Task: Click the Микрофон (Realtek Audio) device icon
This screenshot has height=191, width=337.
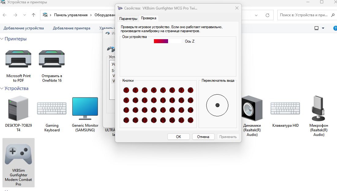Action: 319,108
